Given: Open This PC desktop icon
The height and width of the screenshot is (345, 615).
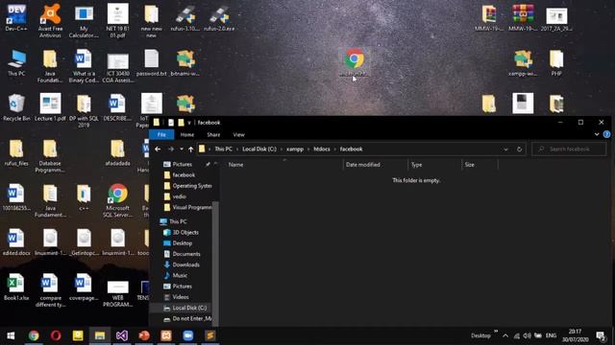Looking at the screenshot, I should (x=16, y=62).
